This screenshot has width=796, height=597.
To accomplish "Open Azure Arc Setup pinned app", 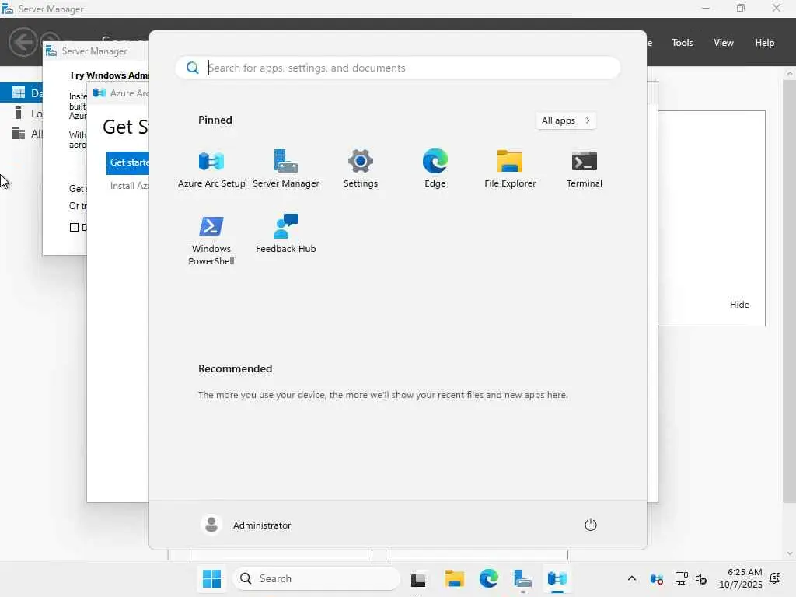I will 211,169.
